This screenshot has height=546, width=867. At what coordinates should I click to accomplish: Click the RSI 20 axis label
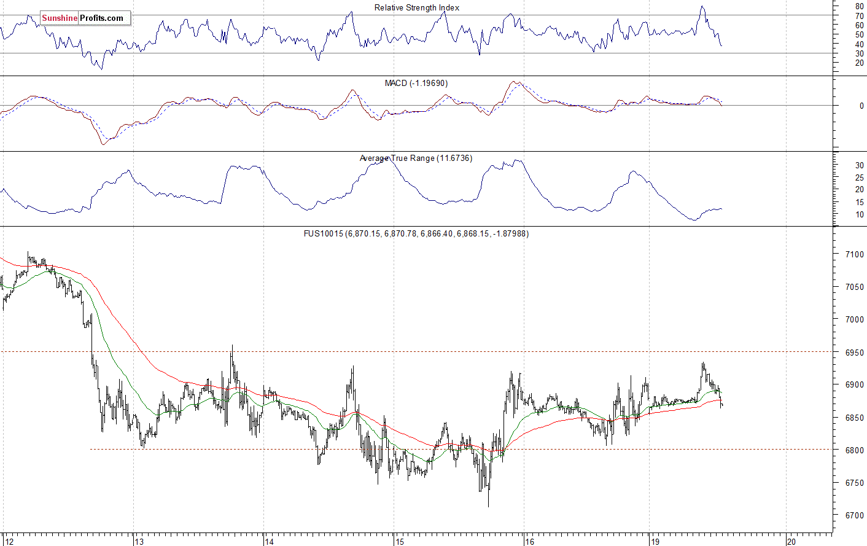(x=860, y=63)
